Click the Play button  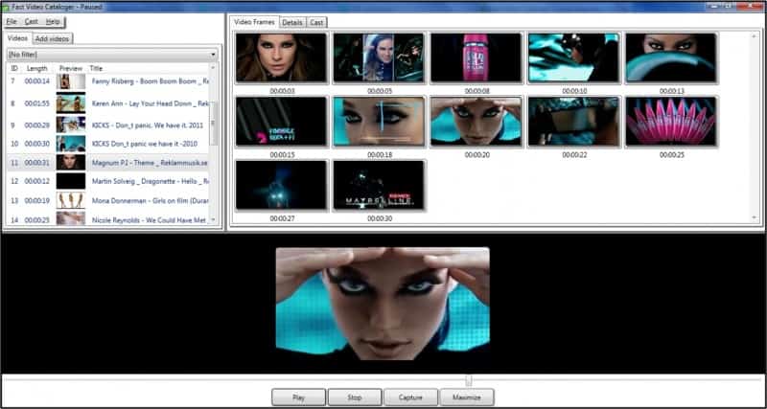point(298,398)
